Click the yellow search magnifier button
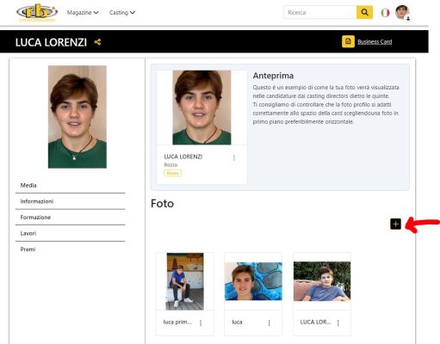Image resolution: width=440 pixels, height=344 pixels. [364, 12]
